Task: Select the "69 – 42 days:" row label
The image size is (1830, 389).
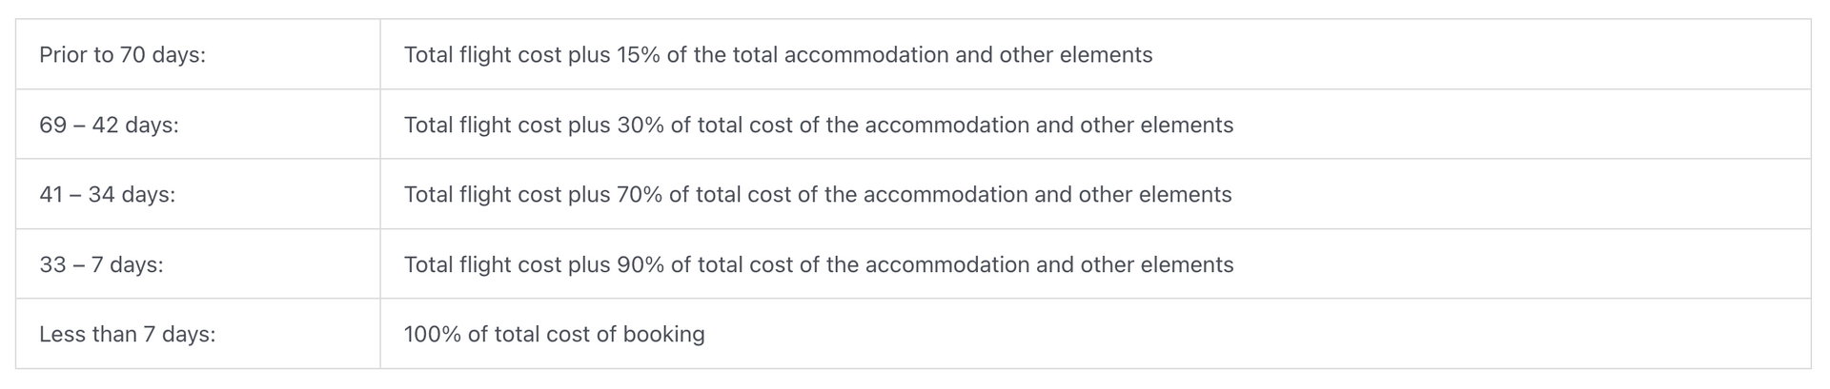Action: [x=109, y=126]
